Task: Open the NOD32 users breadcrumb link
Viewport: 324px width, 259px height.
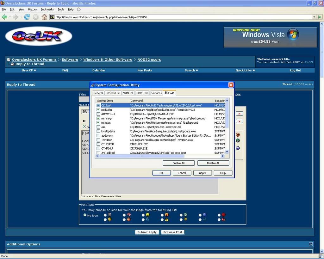Action: (x=149, y=59)
